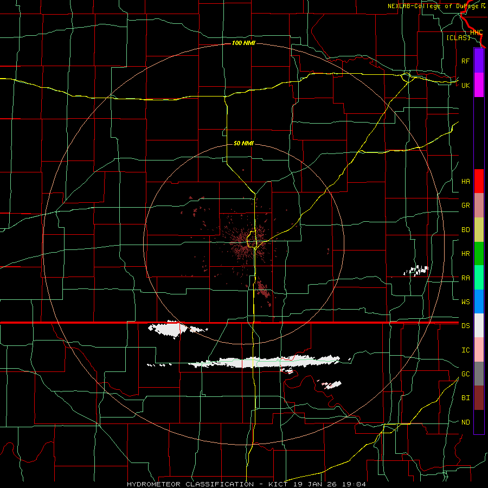Select the HA legend label

click(x=465, y=181)
